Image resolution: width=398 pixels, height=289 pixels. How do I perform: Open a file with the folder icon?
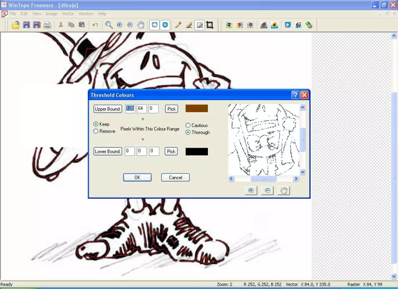[16, 25]
